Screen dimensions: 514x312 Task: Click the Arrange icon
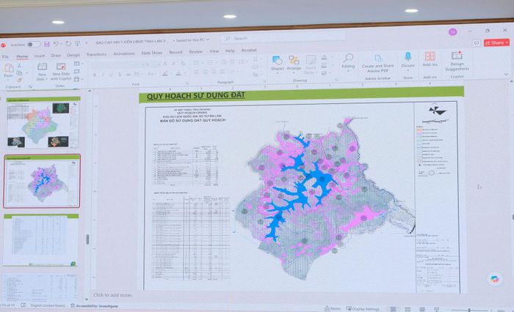294,60
